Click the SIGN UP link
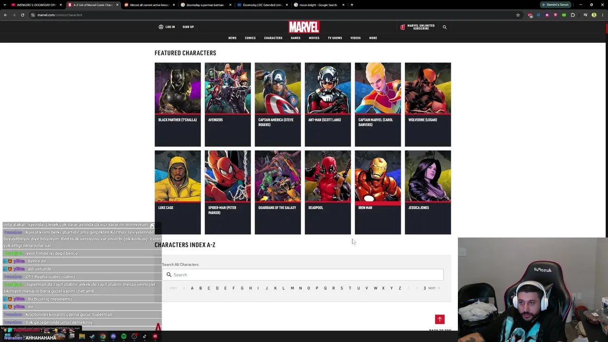Screen dimensions: 608x342 click(188, 27)
